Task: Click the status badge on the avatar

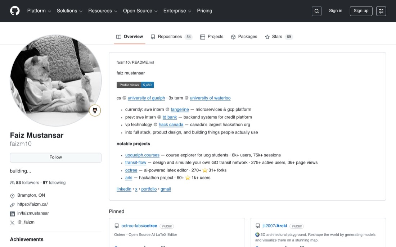Action: [x=95, y=110]
